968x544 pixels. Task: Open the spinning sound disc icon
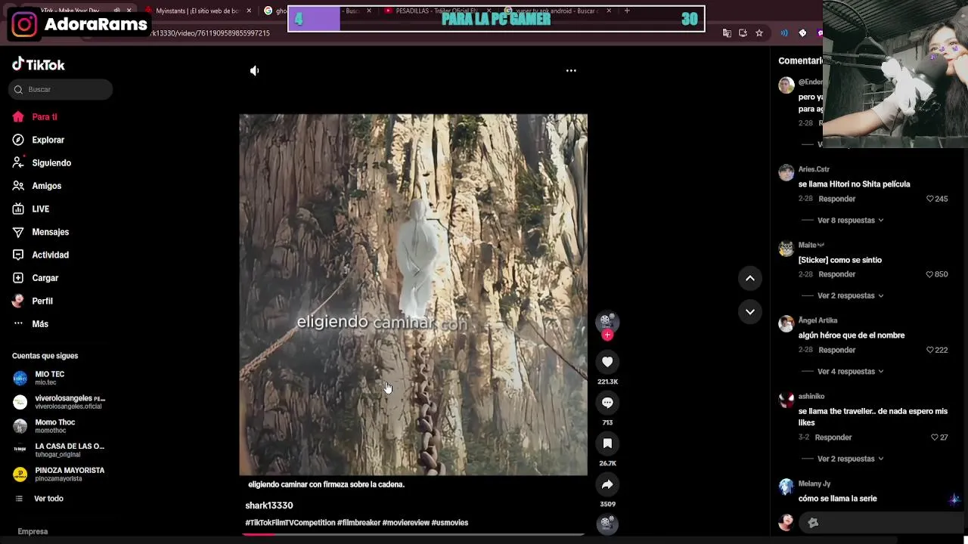click(x=607, y=524)
